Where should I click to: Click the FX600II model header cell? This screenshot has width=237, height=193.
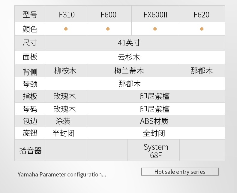155,14
